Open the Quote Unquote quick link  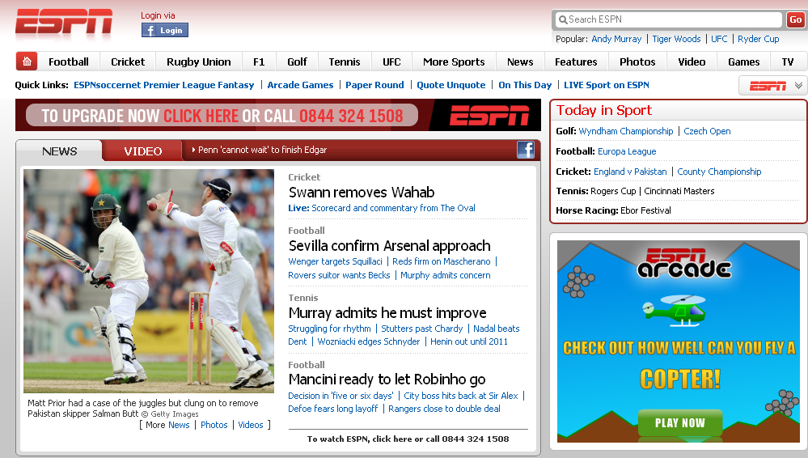tap(451, 85)
